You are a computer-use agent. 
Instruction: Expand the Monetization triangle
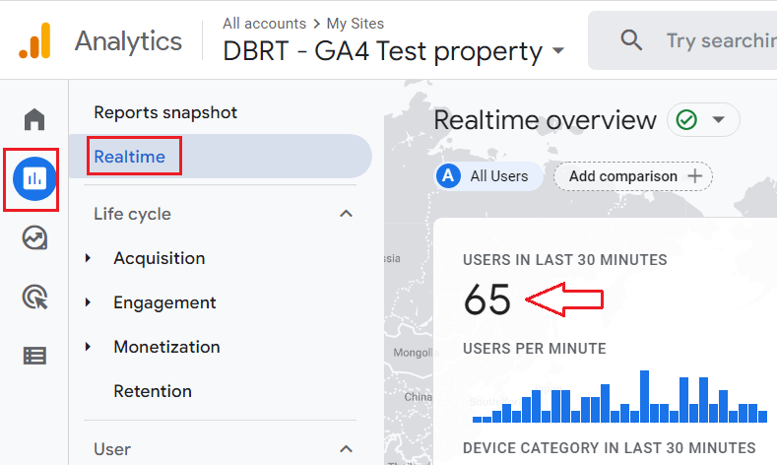[88, 347]
